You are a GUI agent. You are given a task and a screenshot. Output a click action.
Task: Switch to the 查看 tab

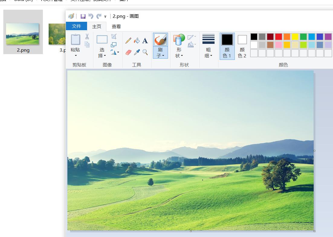point(116,26)
